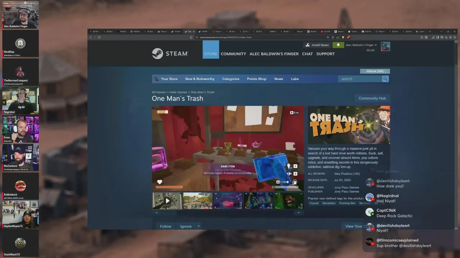Click the Ignore button
Image resolution: width=460 pixels, height=258 pixels.
186,226
